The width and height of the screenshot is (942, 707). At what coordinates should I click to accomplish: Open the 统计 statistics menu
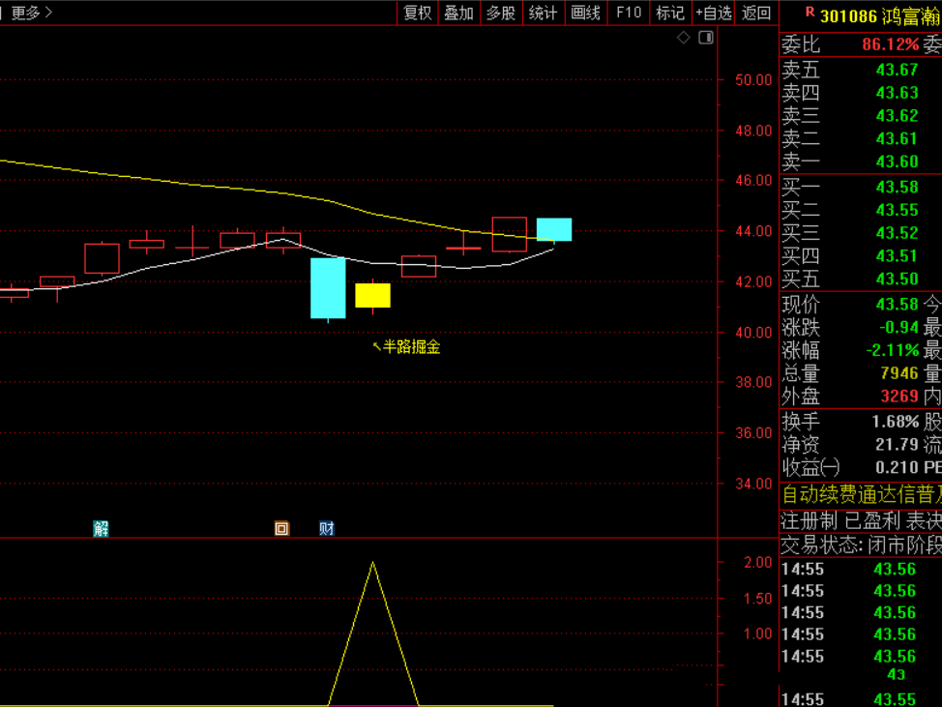point(544,13)
